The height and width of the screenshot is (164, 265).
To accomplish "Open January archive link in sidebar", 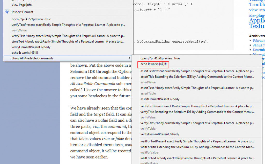I will pos(259,45).
